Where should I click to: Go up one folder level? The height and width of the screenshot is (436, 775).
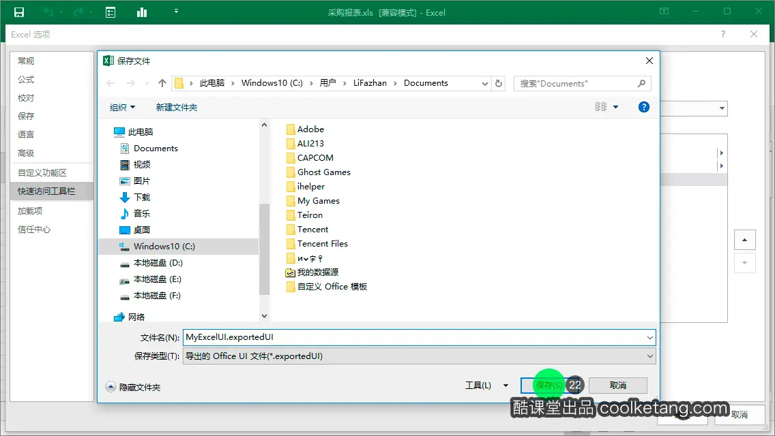click(162, 83)
